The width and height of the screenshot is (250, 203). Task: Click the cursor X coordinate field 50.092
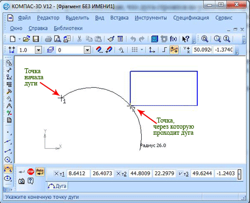point(202,50)
